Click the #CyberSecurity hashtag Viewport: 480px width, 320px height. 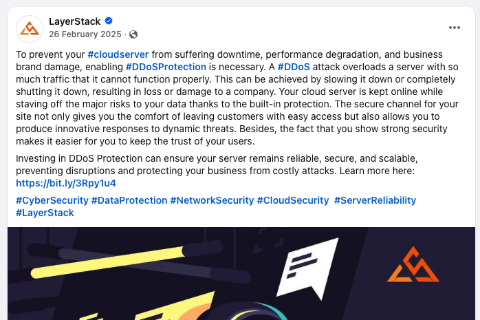click(52, 200)
